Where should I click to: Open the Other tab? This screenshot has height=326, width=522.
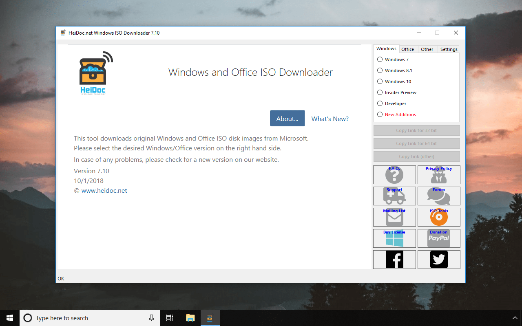427,49
